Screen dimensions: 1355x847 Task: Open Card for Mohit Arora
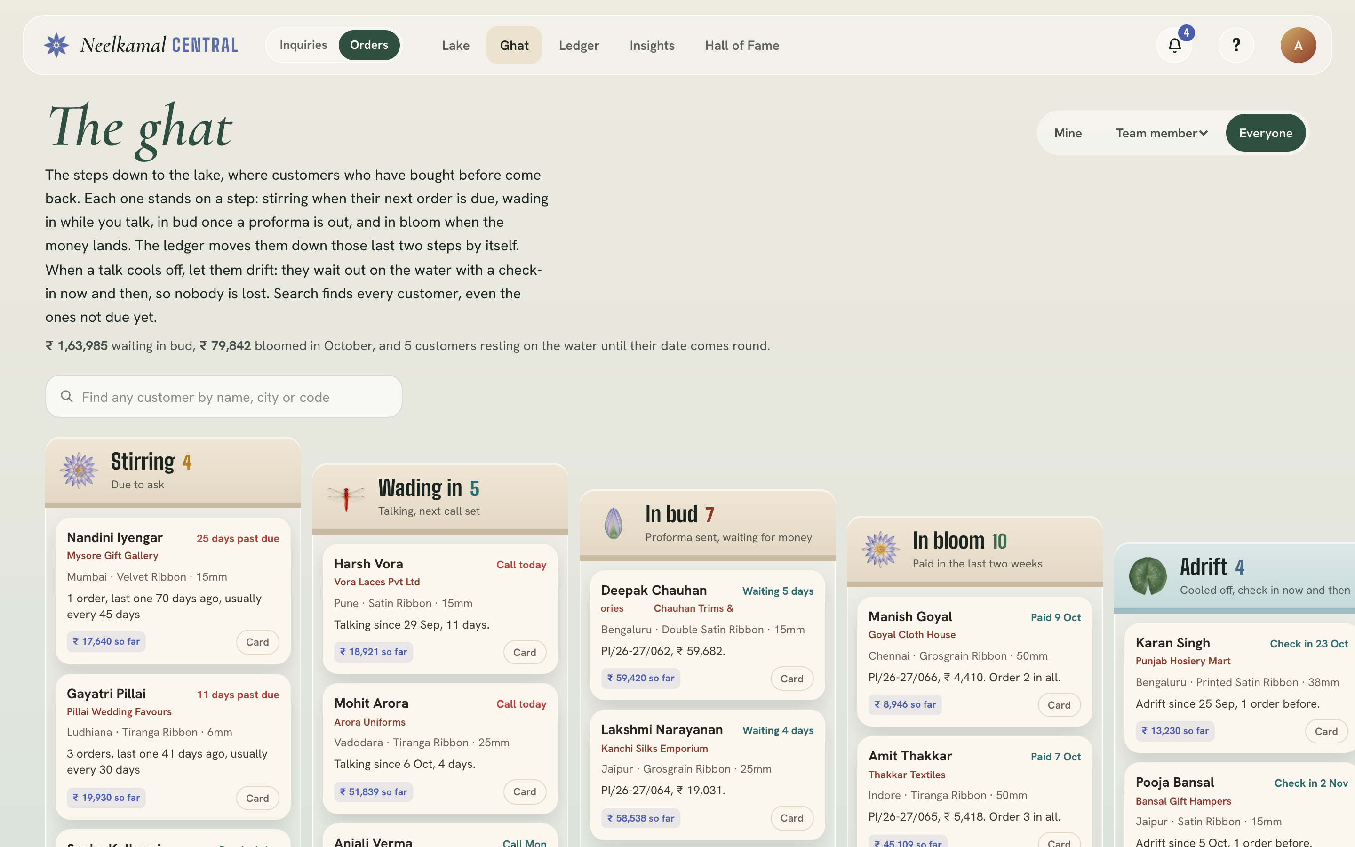pos(525,791)
